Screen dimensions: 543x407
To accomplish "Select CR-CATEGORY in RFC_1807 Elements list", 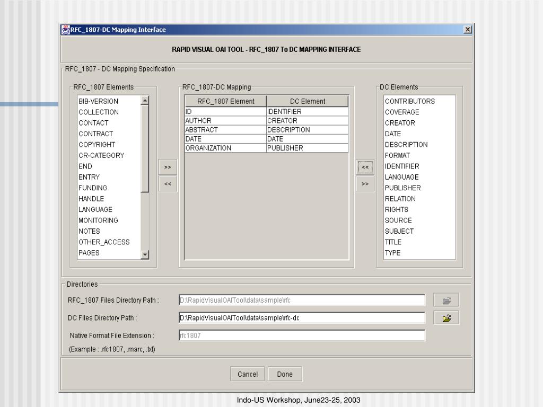I will pyautogui.click(x=109, y=155).
